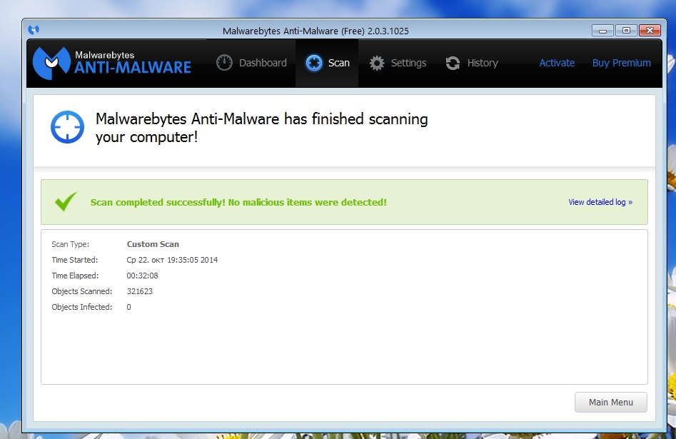The height and width of the screenshot is (439, 676).
Task: Open the Settings tab
Action: click(x=398, y=63)
